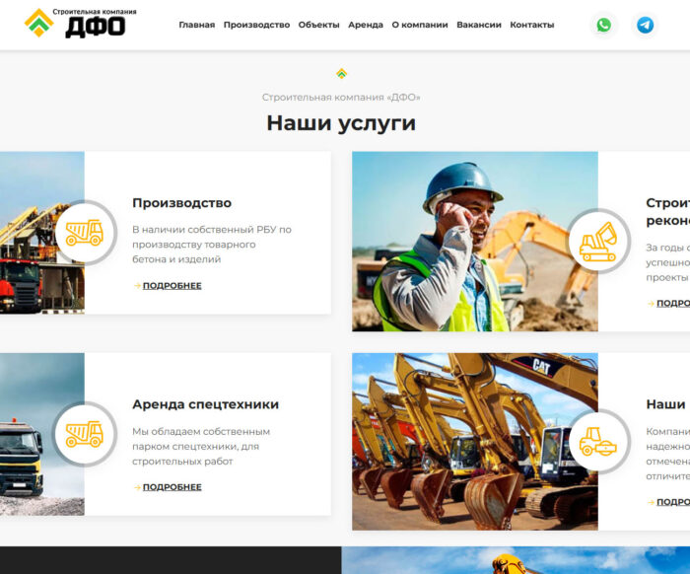Open Telegram contact icon
Screen dimensions: 690x574
[x=645, y=25]
